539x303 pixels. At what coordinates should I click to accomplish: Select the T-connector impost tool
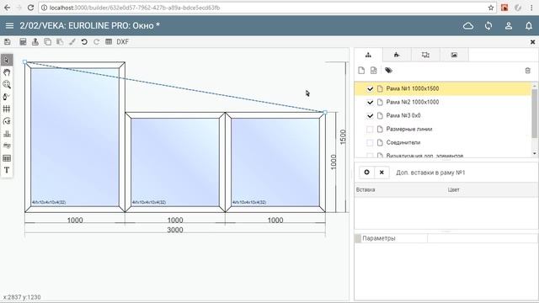click(x=7, y=134)
